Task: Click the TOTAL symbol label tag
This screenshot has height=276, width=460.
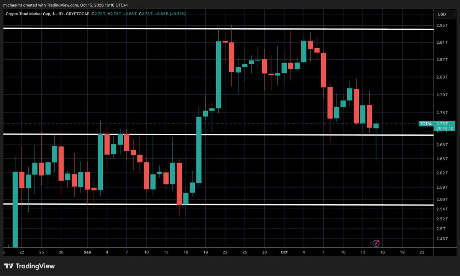Action: point(426,123)
